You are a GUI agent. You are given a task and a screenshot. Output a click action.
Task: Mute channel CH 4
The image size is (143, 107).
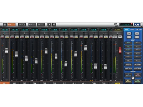coord(32,37)
